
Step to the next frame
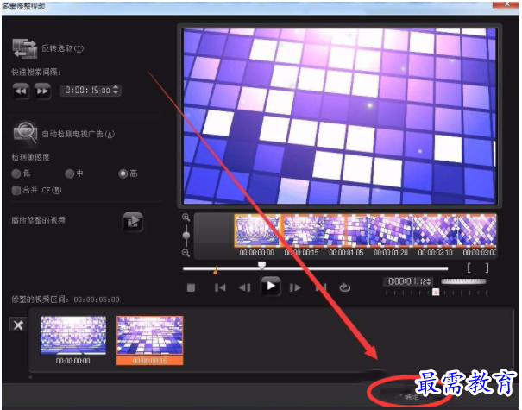point(295,287)
